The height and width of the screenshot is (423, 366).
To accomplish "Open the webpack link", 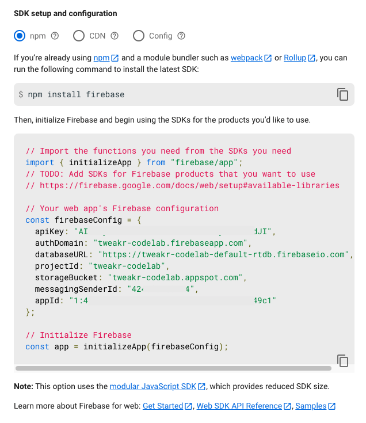I will (x=246, y=58).
